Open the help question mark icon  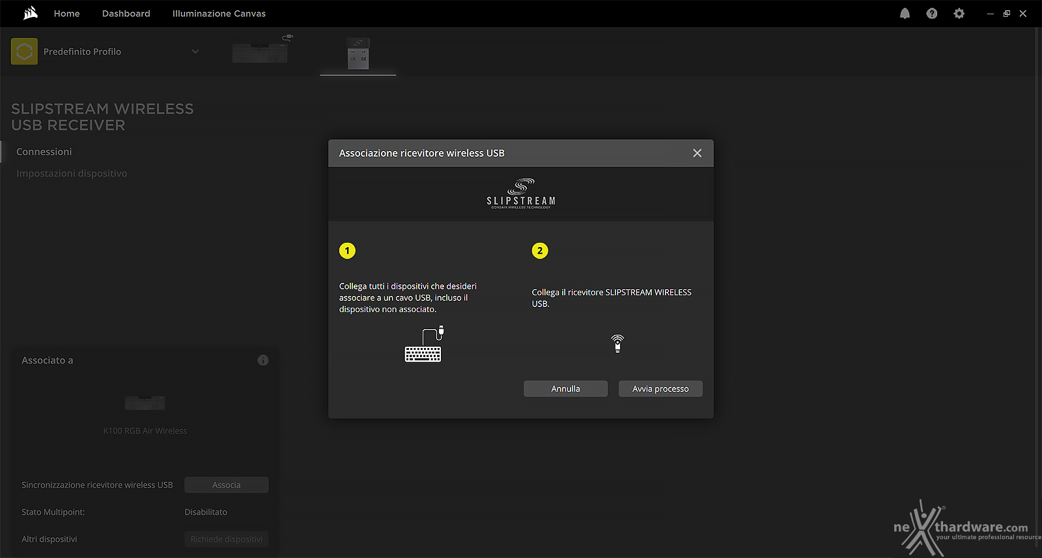(x=932, y=14)
